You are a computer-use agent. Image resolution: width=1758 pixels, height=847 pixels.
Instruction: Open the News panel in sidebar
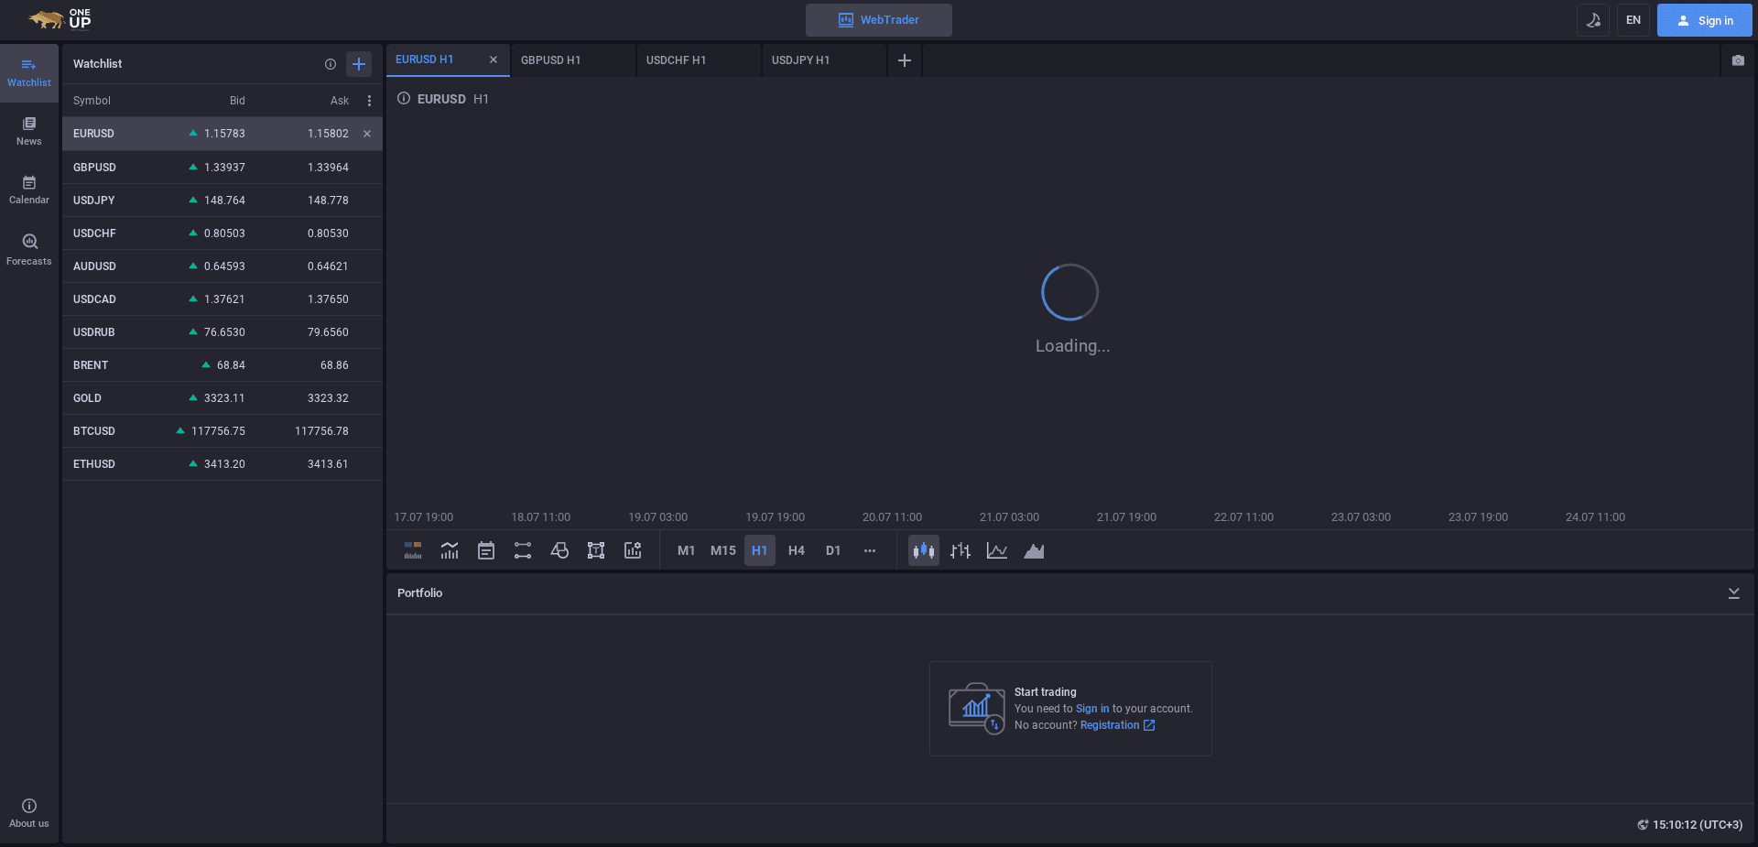click(28, 131)
